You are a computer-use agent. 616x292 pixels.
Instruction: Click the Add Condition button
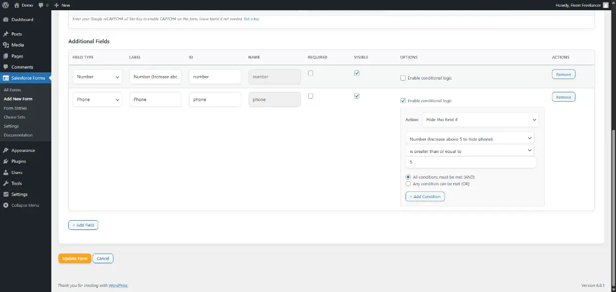[425, 197]
